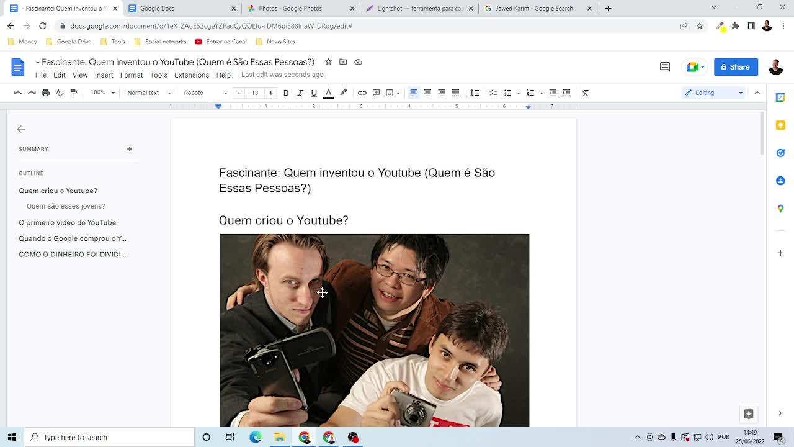Open Contacts in the side panel

[x=780, y=181]
